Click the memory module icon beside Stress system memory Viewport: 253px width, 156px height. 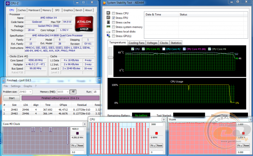click(x=108, y=26)
